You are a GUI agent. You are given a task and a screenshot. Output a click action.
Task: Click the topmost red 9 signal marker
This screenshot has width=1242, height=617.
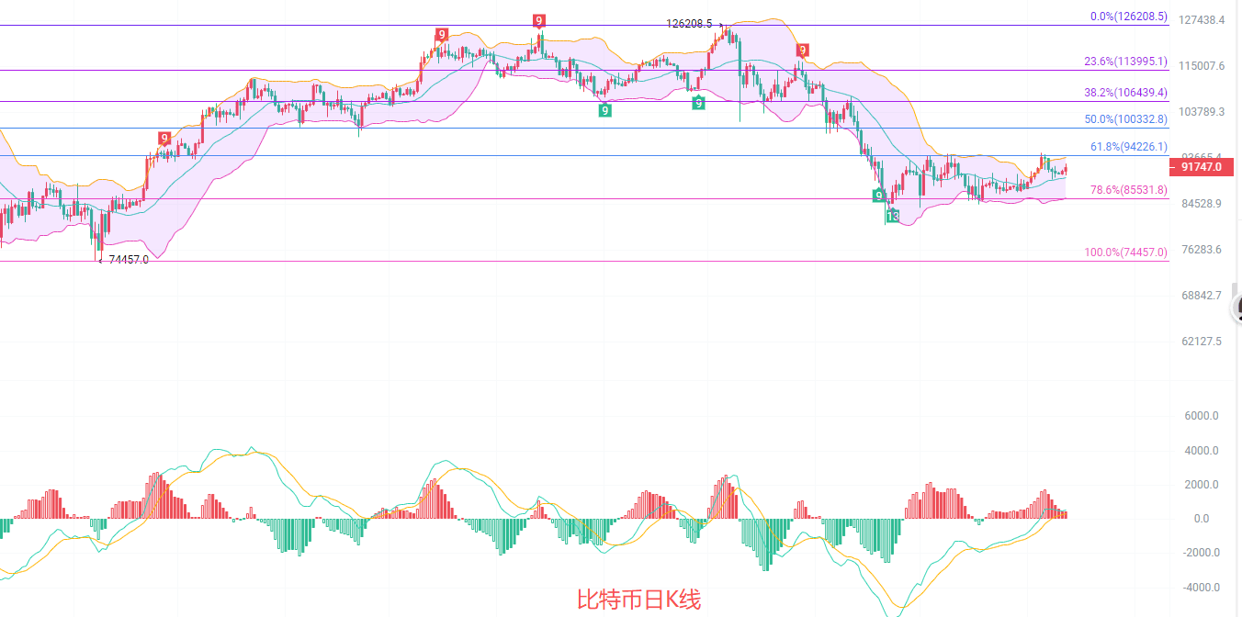point(538,20)
